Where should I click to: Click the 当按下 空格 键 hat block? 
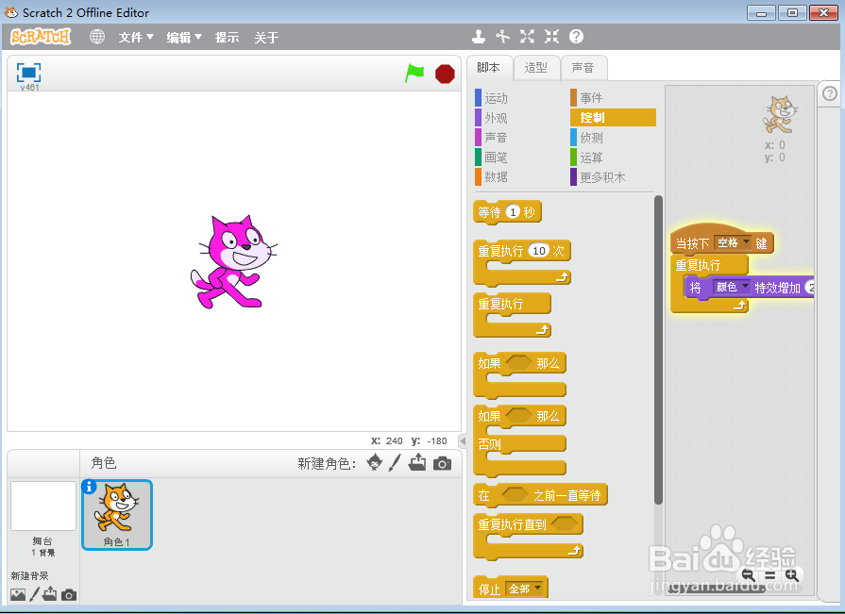pos(722,241)
